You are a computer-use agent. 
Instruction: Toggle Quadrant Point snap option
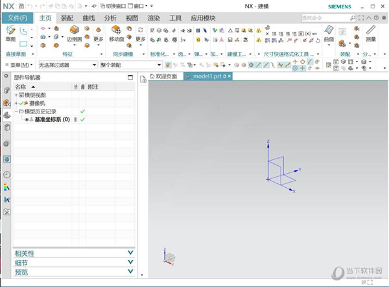302,62
